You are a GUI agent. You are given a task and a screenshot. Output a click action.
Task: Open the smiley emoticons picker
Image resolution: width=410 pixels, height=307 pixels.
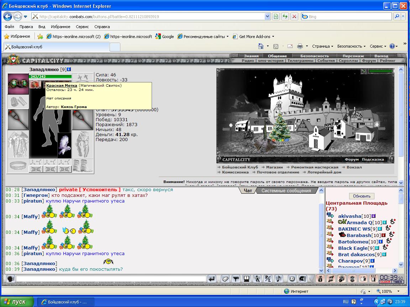pyautogui.click(x=292, y=279)
